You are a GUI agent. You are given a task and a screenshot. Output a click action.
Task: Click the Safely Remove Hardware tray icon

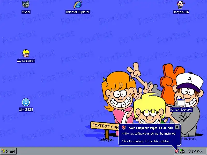point(182,151)
